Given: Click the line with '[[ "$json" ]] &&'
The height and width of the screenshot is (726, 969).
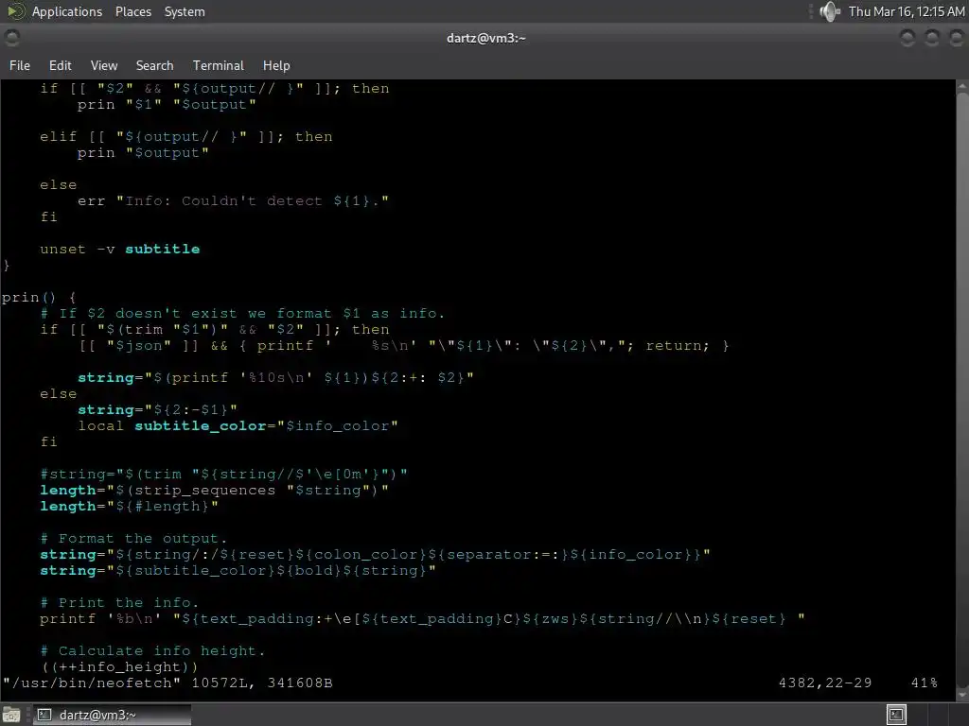Looking at the screenshot, I should click(403, 346).
